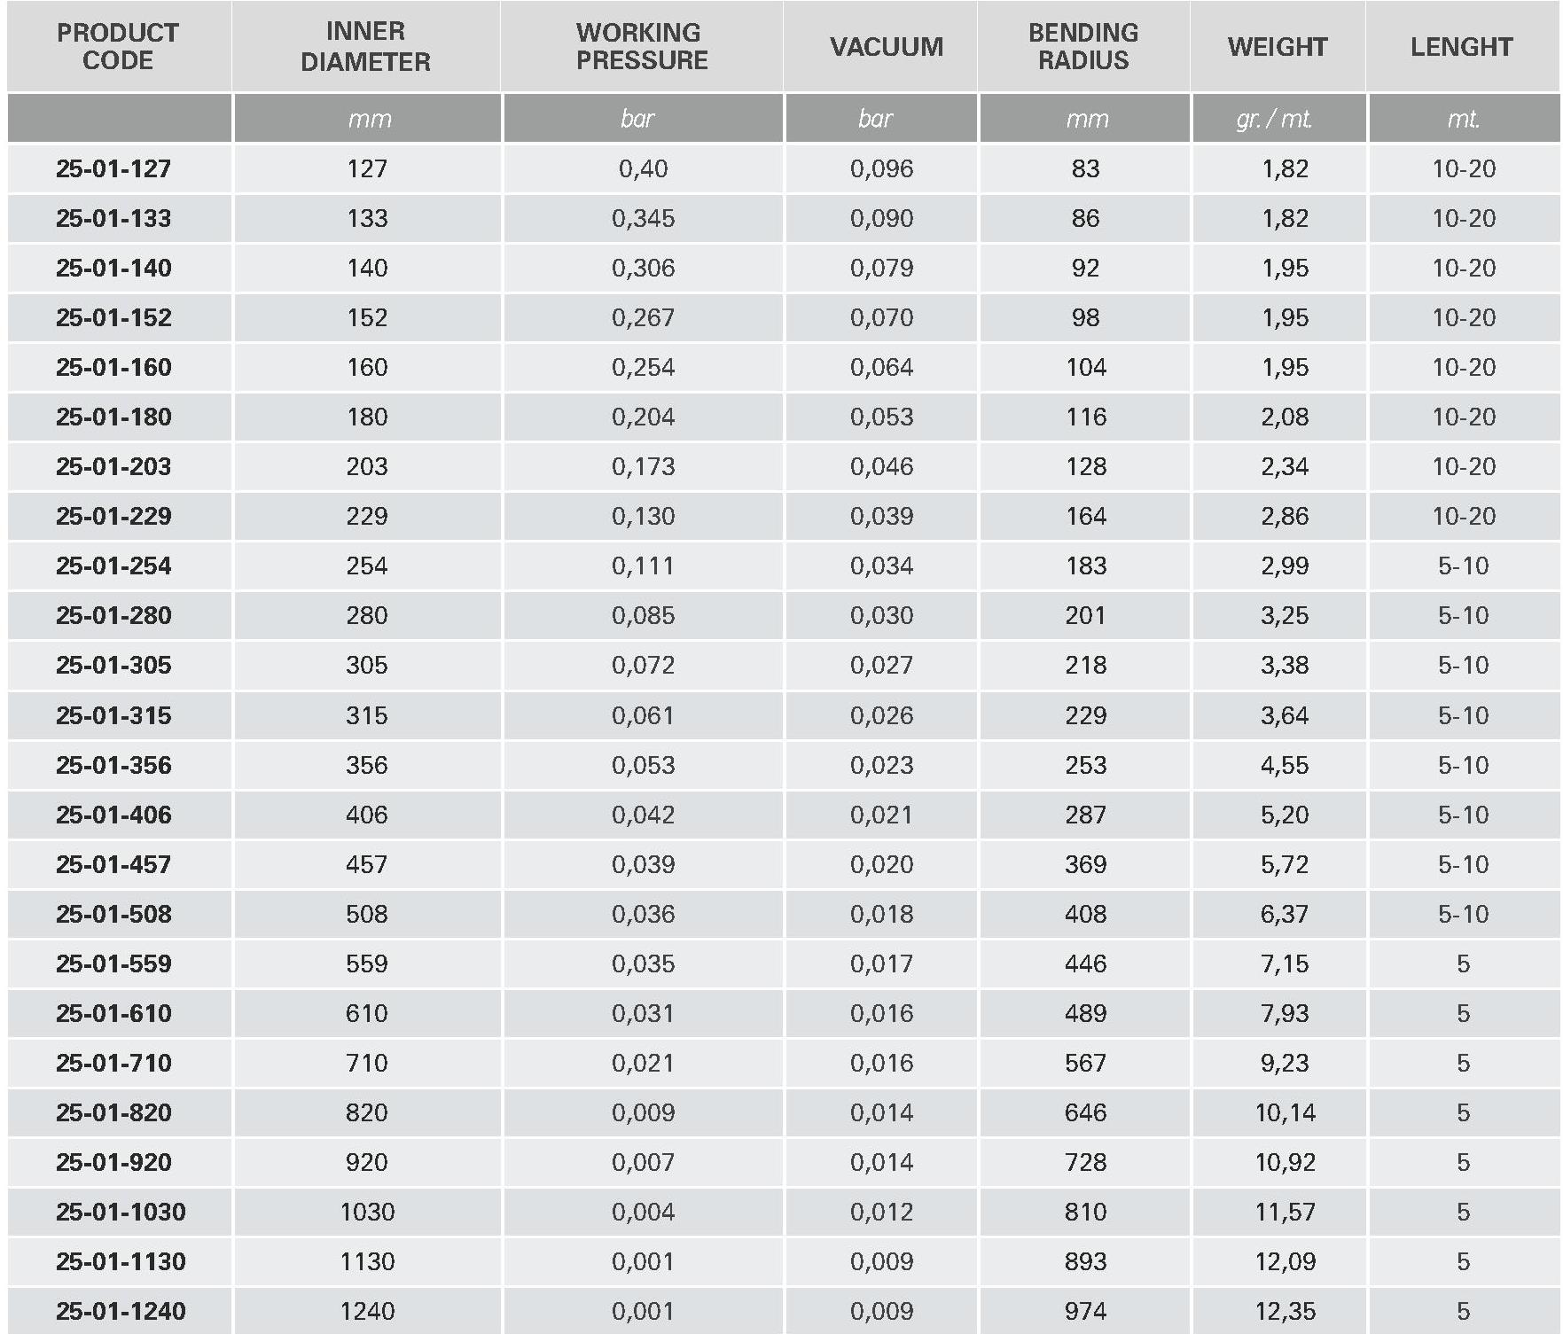Select the INNER DIAMETER column header
Screen dimensions: 1563x1334
pos(365,46)
